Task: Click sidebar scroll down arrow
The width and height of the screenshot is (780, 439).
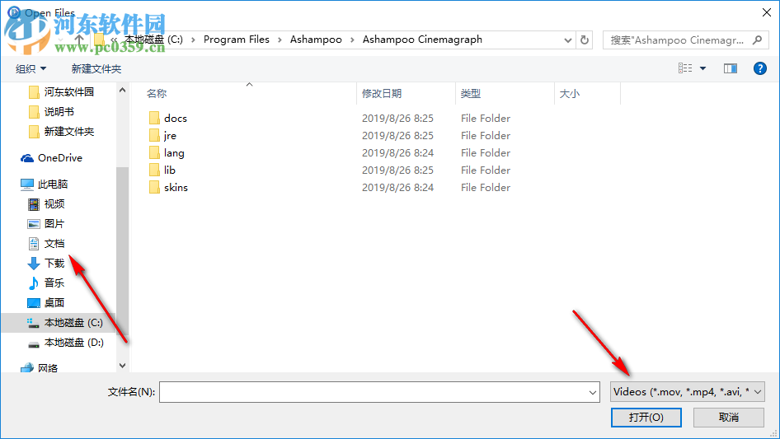Action: [122, 366]
